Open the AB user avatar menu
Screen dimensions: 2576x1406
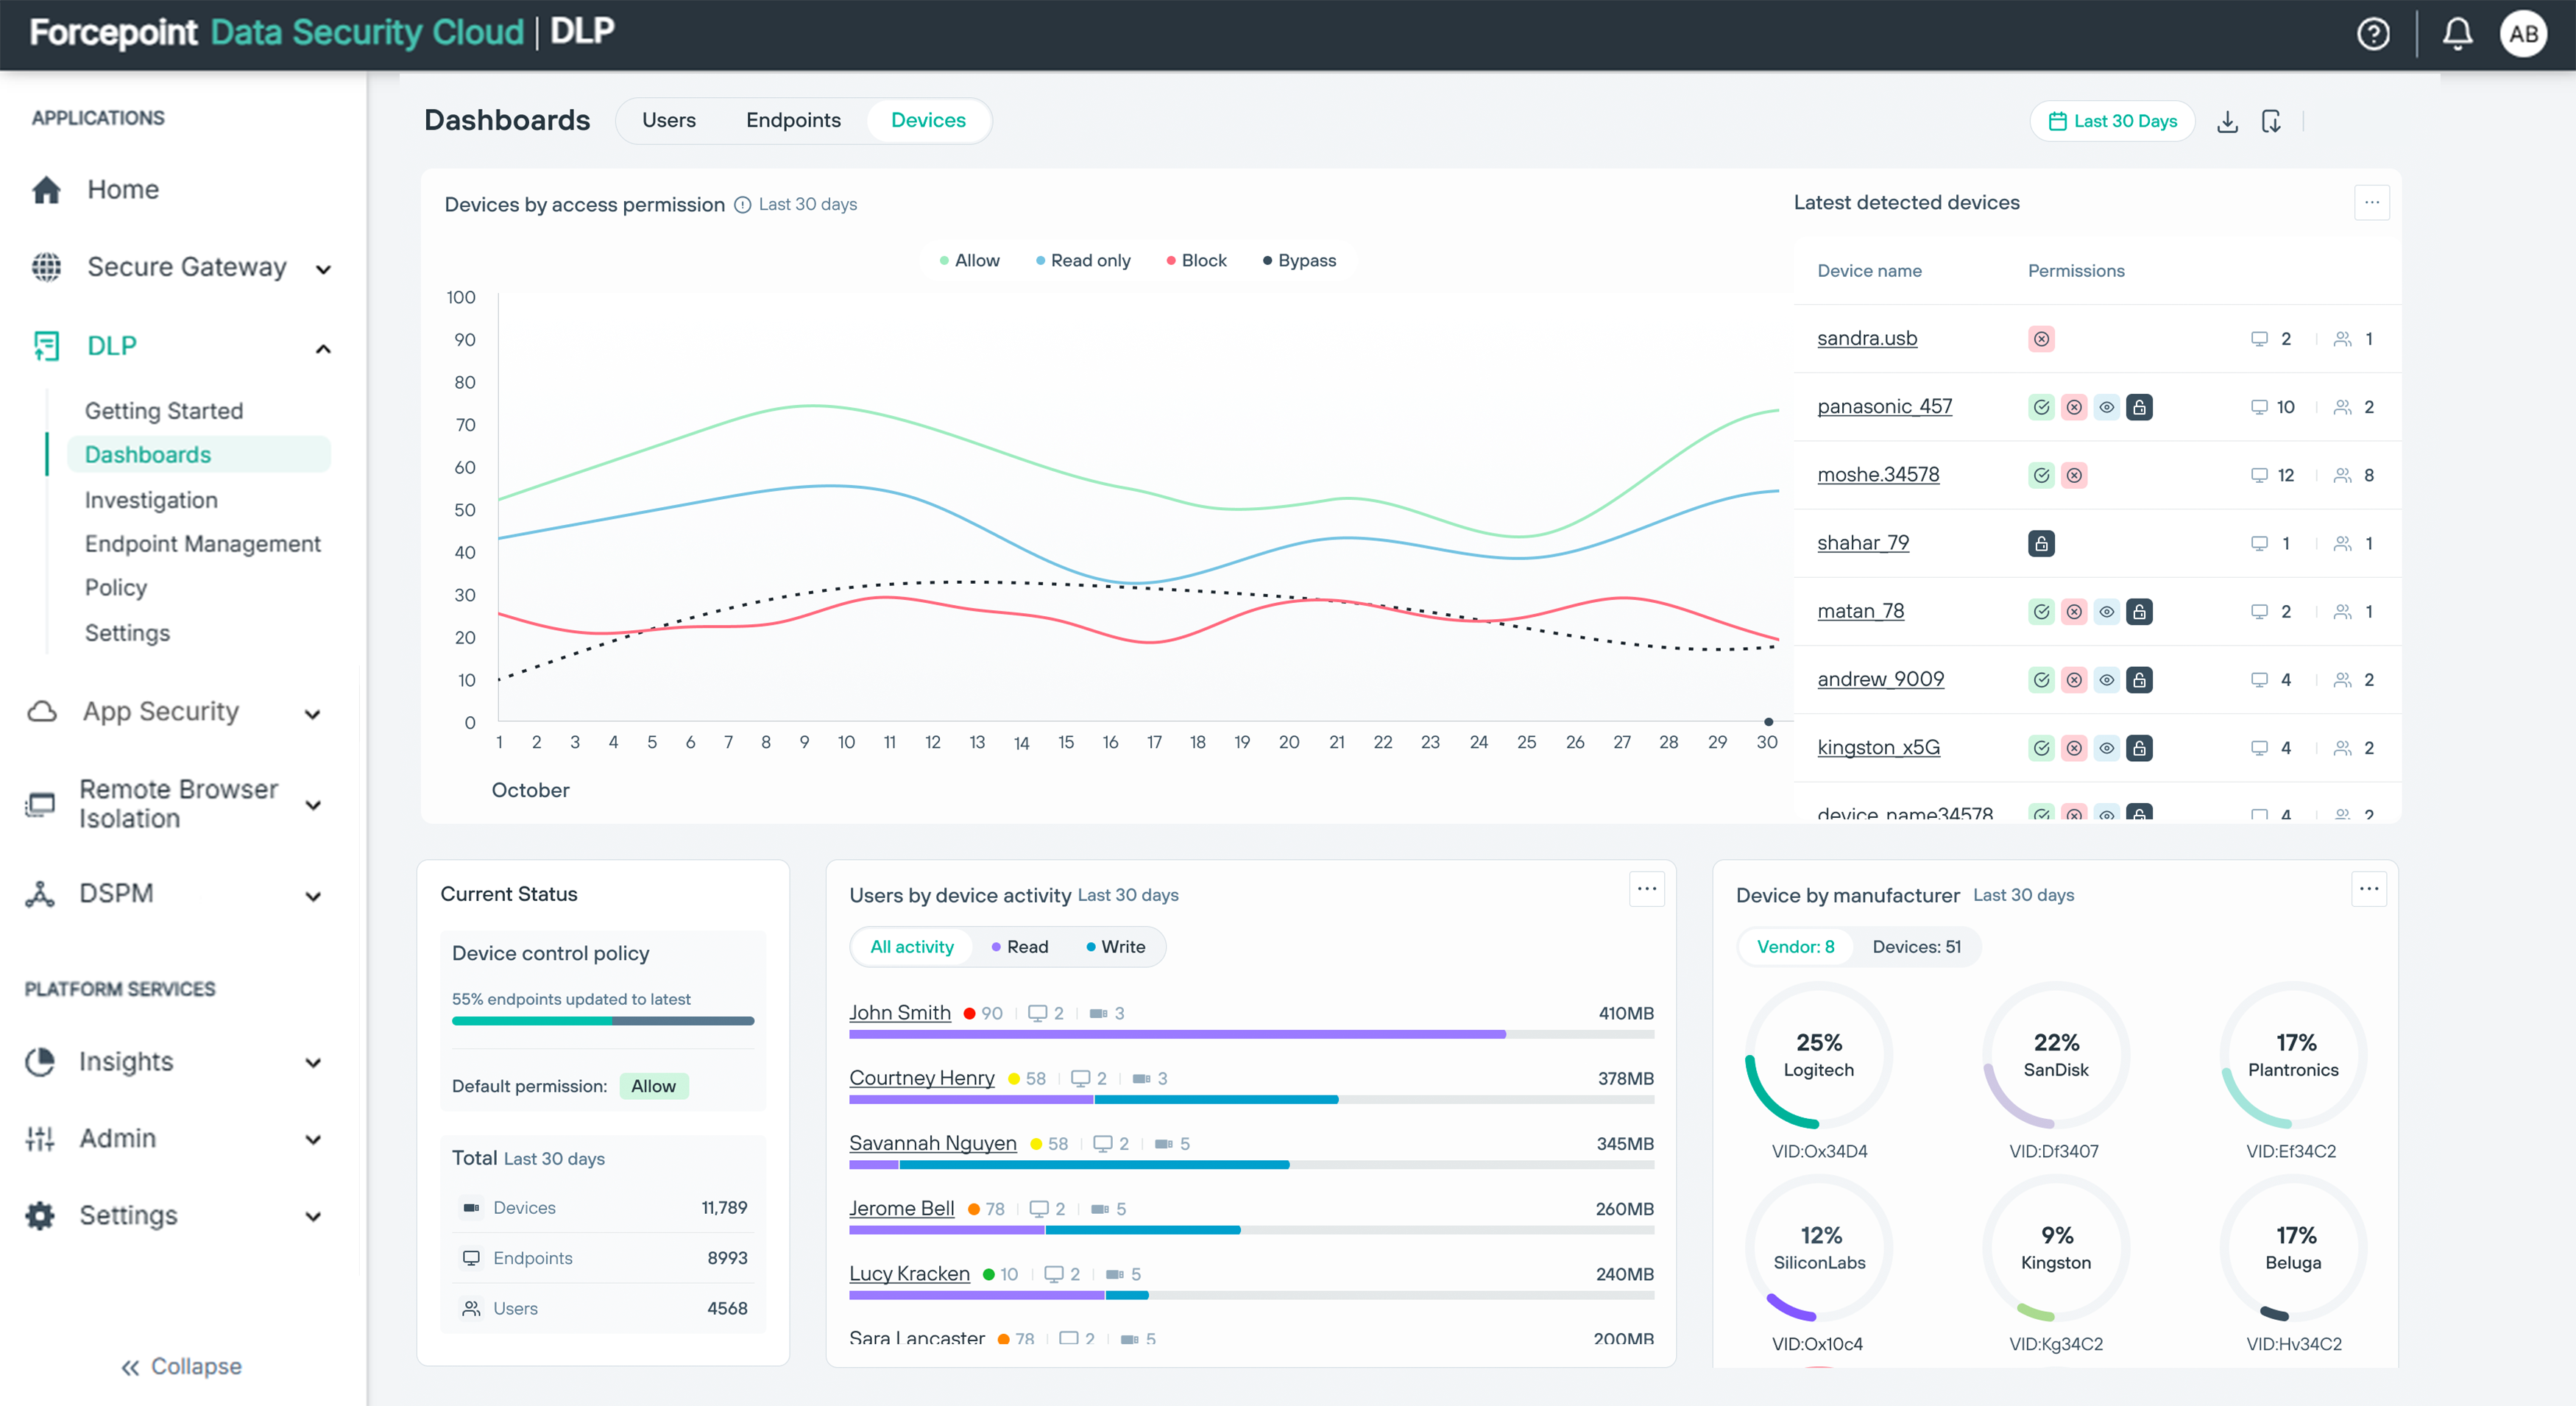[2523, 34]
